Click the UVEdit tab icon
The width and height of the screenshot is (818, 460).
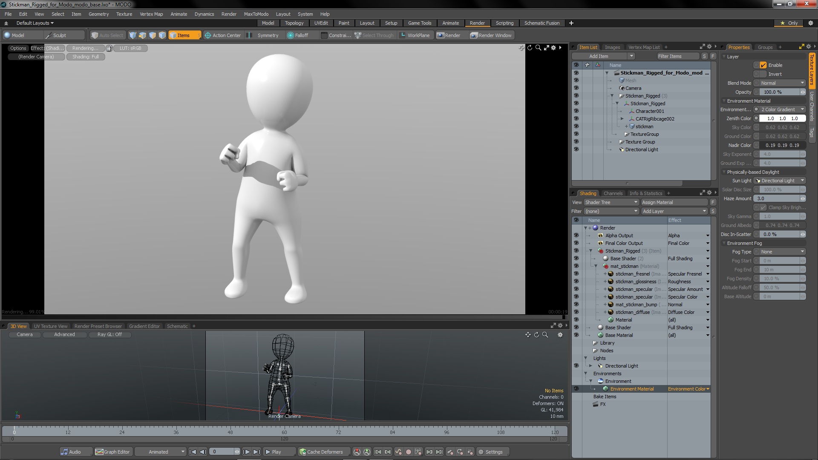click(x=321, y=23)
